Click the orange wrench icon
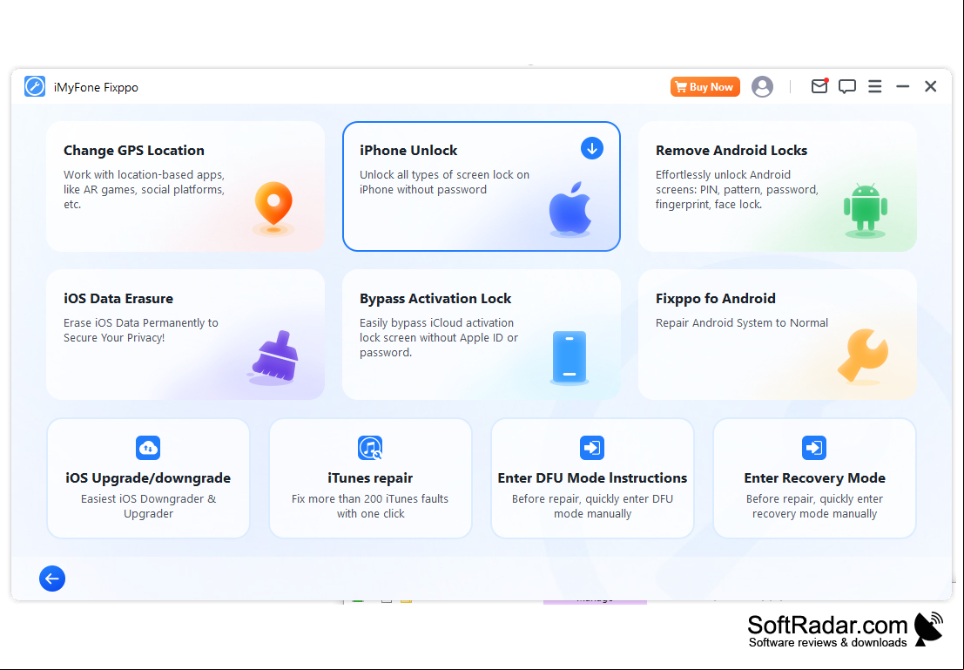This screenshot has height=670, width=964. 863,356
